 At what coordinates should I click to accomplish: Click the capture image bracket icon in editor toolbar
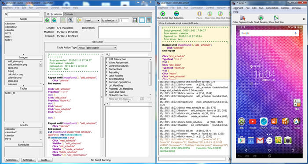(79, 20)
